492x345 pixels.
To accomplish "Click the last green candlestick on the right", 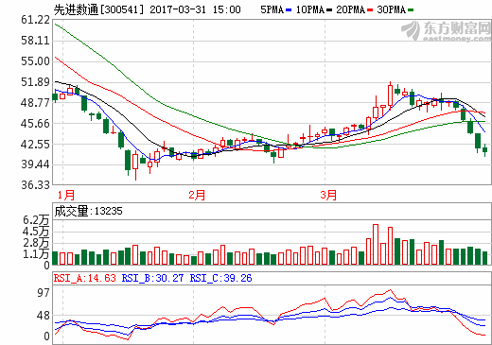I will click(485, 150).
